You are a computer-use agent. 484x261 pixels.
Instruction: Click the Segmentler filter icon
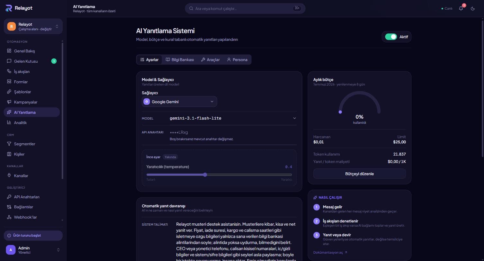coord(9,144)
